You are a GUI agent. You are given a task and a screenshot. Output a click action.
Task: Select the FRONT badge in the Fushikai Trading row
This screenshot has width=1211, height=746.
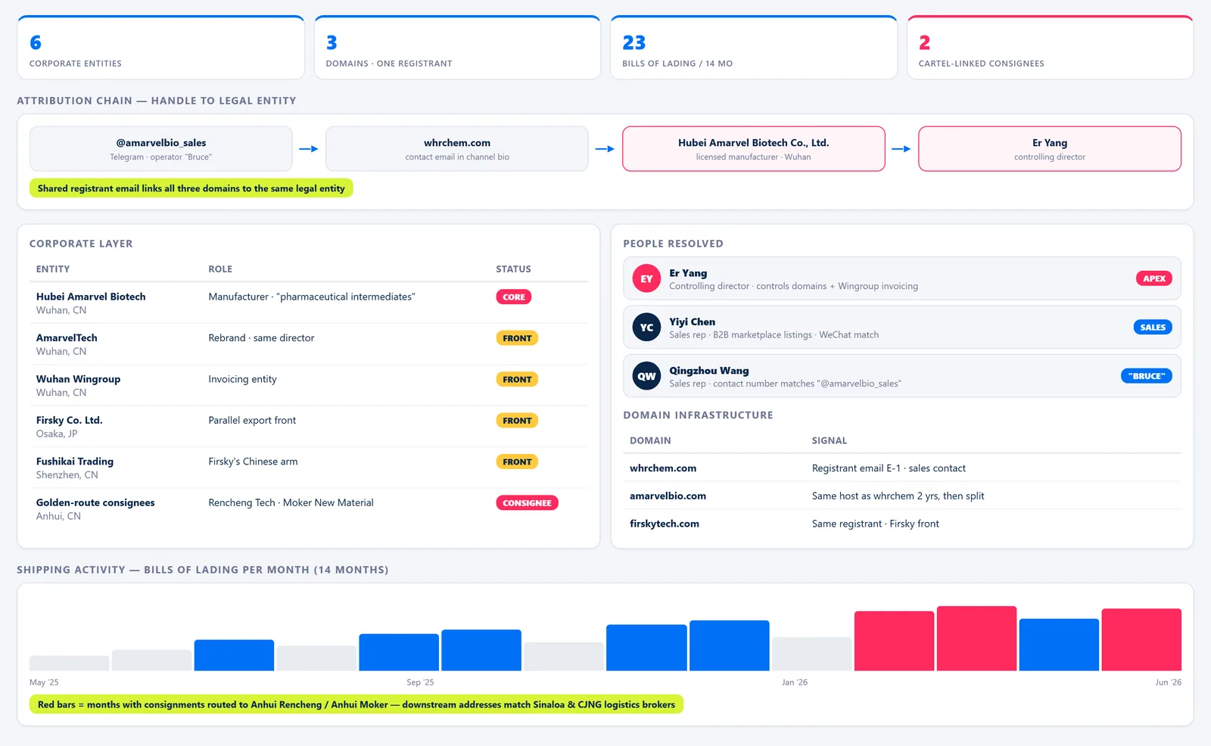tap(517, 462)
